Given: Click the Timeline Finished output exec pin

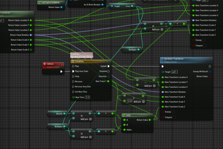Looking at the screenshot, I should pos(109,71).
